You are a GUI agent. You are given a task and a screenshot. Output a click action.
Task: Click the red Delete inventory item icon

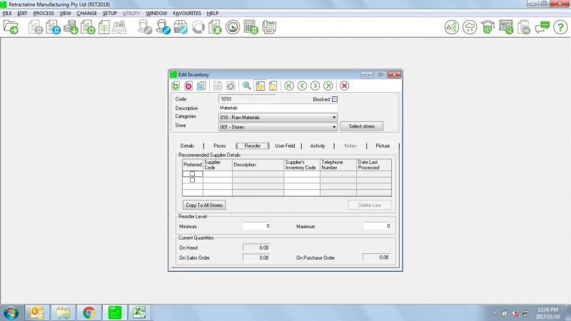pyautogui.click(x=188, y=86)
